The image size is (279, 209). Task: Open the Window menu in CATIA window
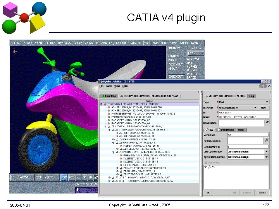(x=102, y=43)
